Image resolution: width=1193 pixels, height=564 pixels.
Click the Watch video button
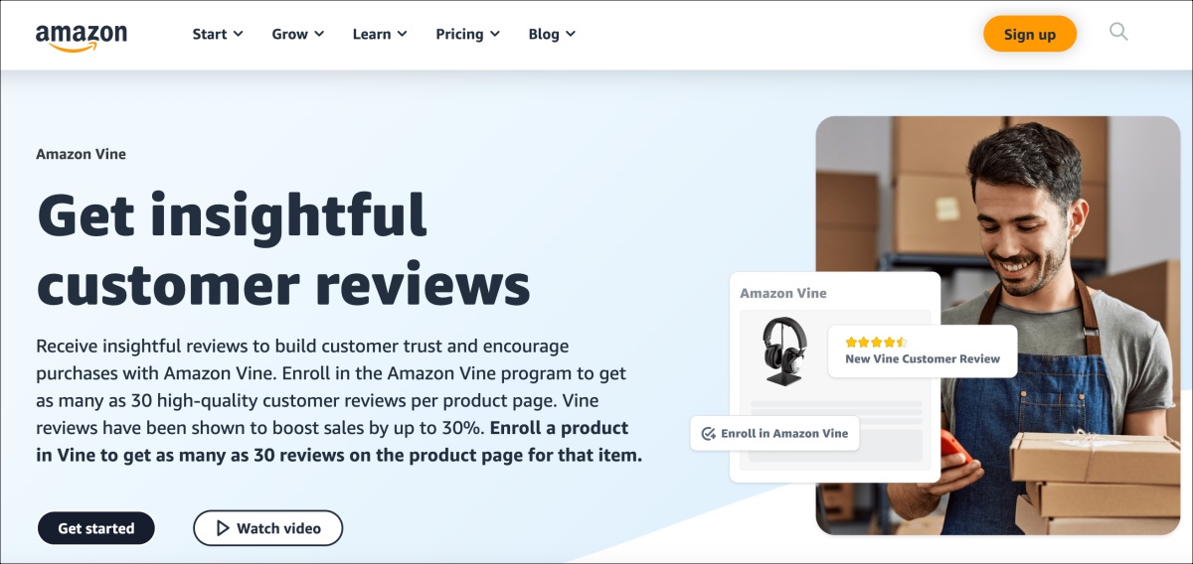(267, 528)
